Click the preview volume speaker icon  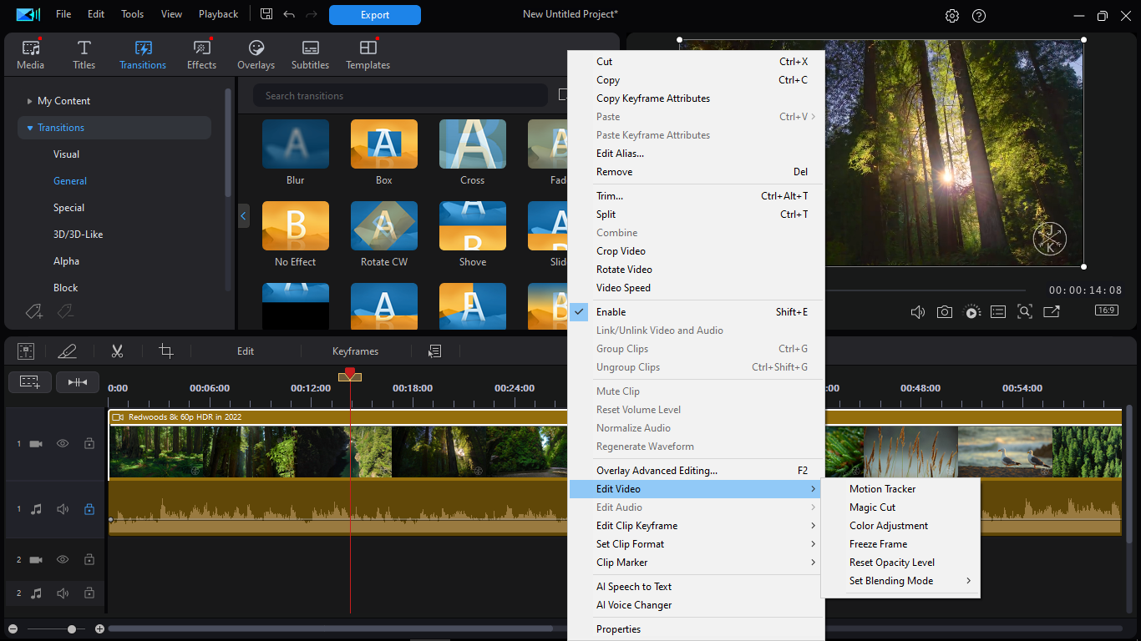click(917, 312)
